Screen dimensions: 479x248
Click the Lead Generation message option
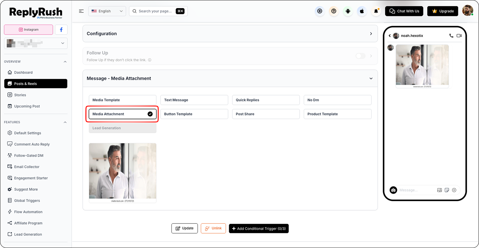click(x=123, y=128)
